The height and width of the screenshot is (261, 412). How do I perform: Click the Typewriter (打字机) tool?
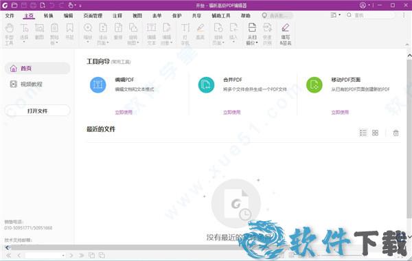click(x=185, y=34)
